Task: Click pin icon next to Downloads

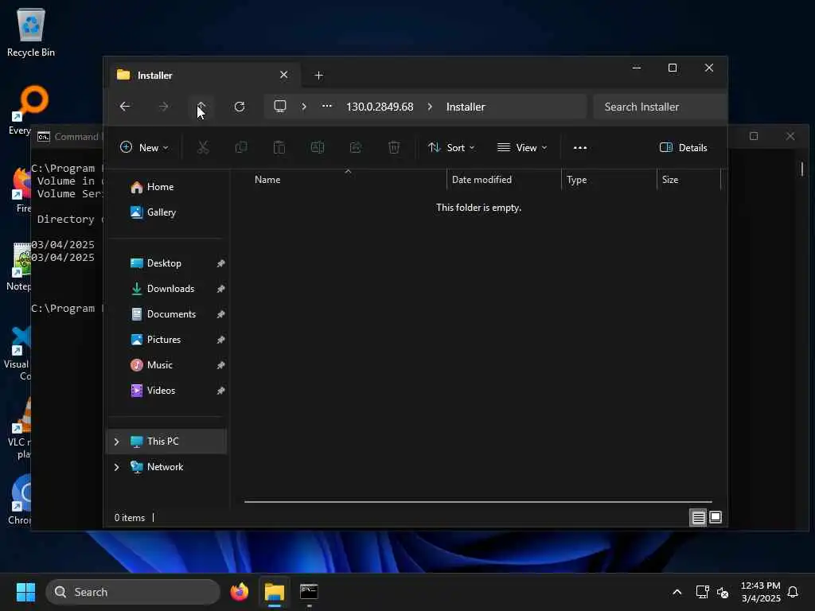Action: [x=220, y=289]
